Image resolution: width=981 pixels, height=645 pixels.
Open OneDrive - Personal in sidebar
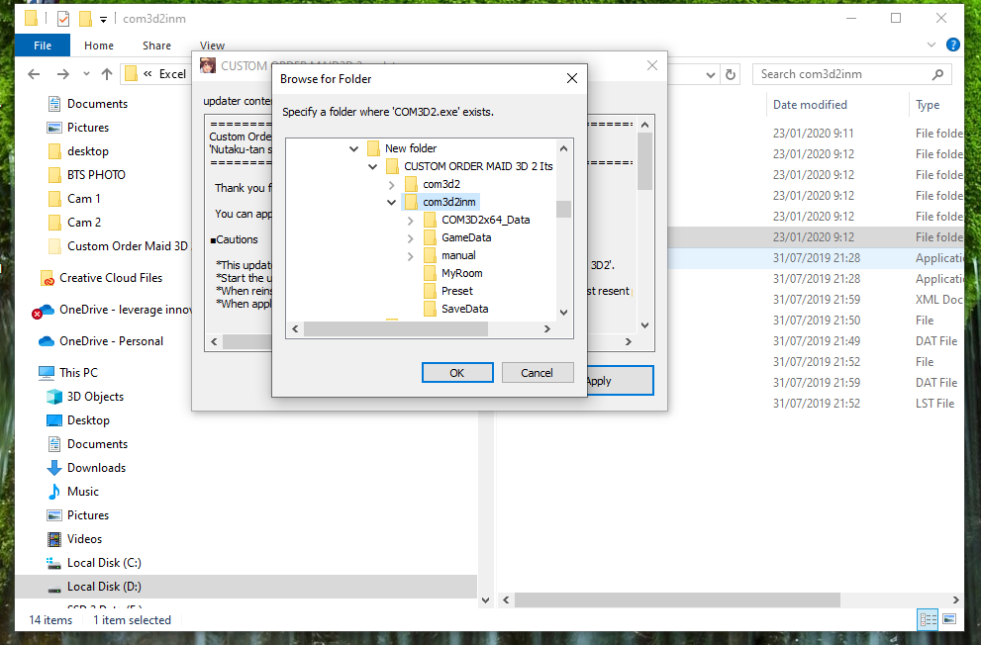tap(111, 341)
